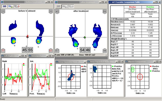Click the L-R Exc value 1.049
Viewport: 162px width, 101px height.
click(150, 36)
